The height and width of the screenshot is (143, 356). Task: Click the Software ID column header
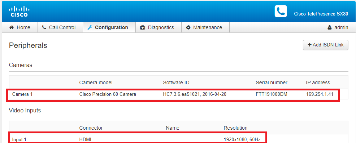176,82
